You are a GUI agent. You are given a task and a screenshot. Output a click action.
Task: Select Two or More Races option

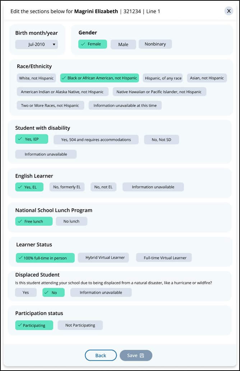50,105
